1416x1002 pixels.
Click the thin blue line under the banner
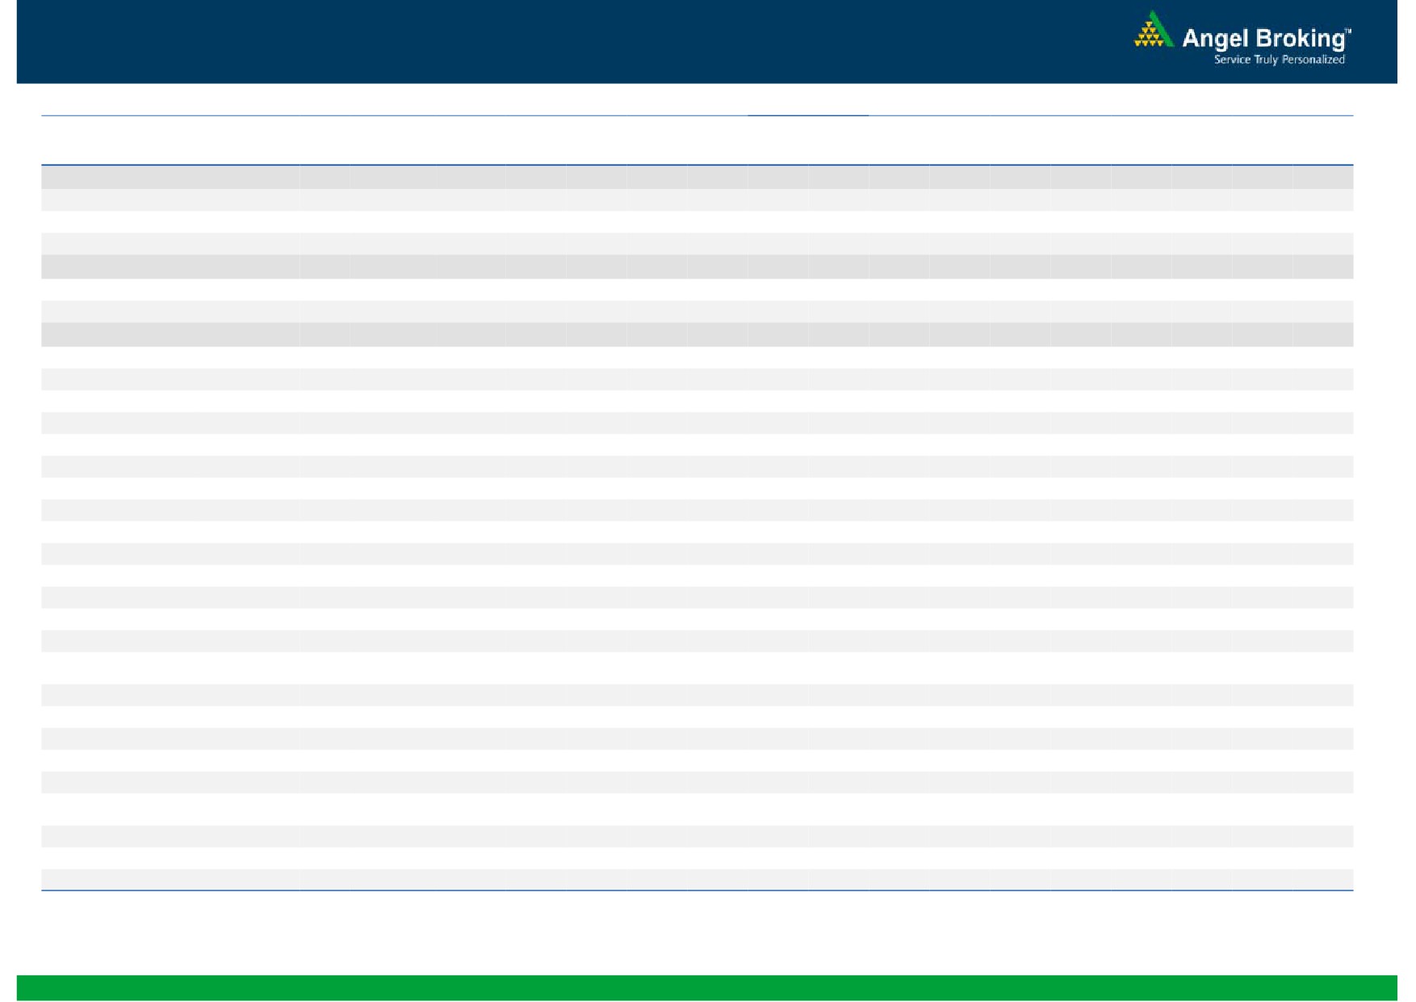point(404,115)
